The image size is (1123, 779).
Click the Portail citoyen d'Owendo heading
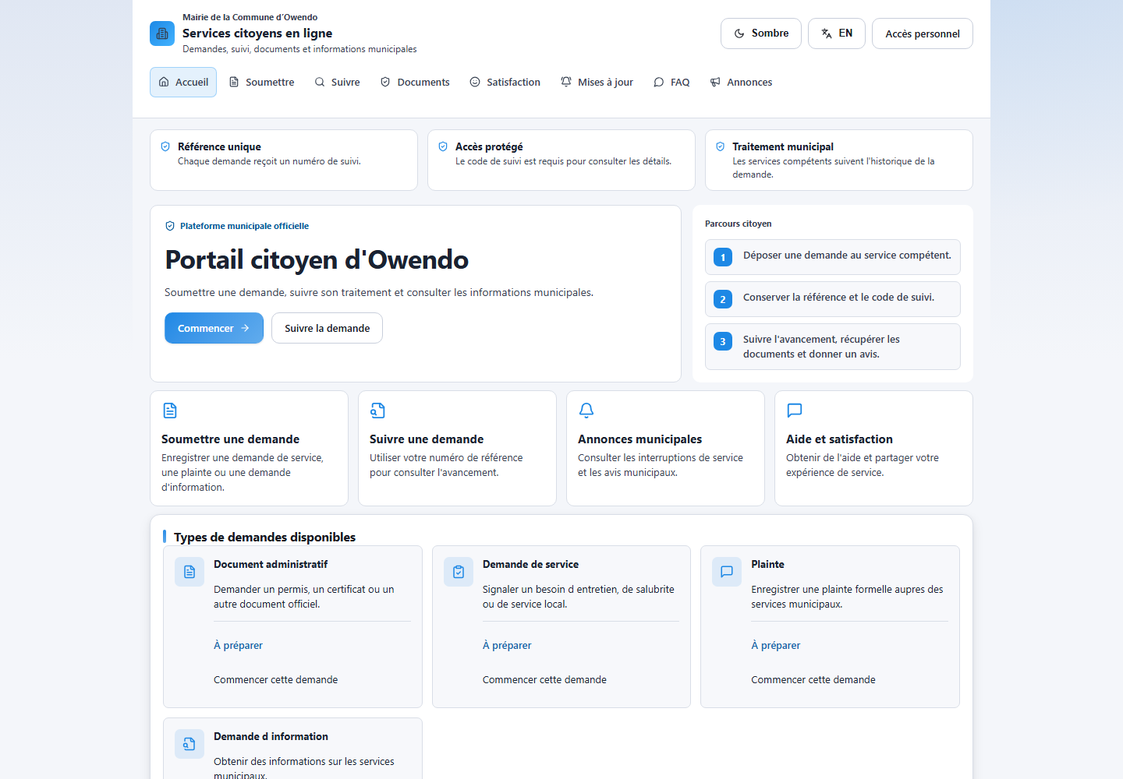tap(317, 259)
